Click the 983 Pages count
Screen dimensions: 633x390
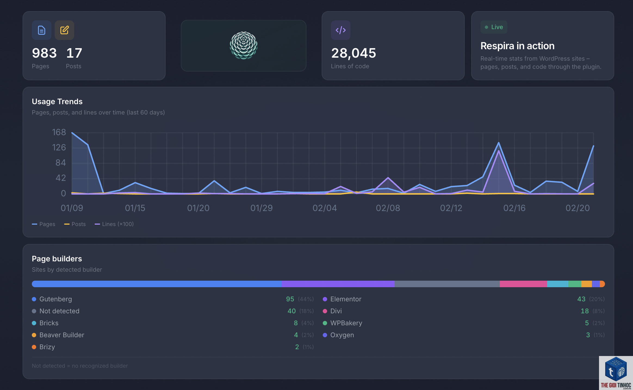[44, 53]
